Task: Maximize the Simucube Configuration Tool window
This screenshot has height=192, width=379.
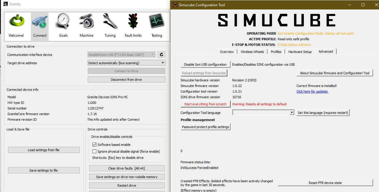Action: [x=363, y=5]
